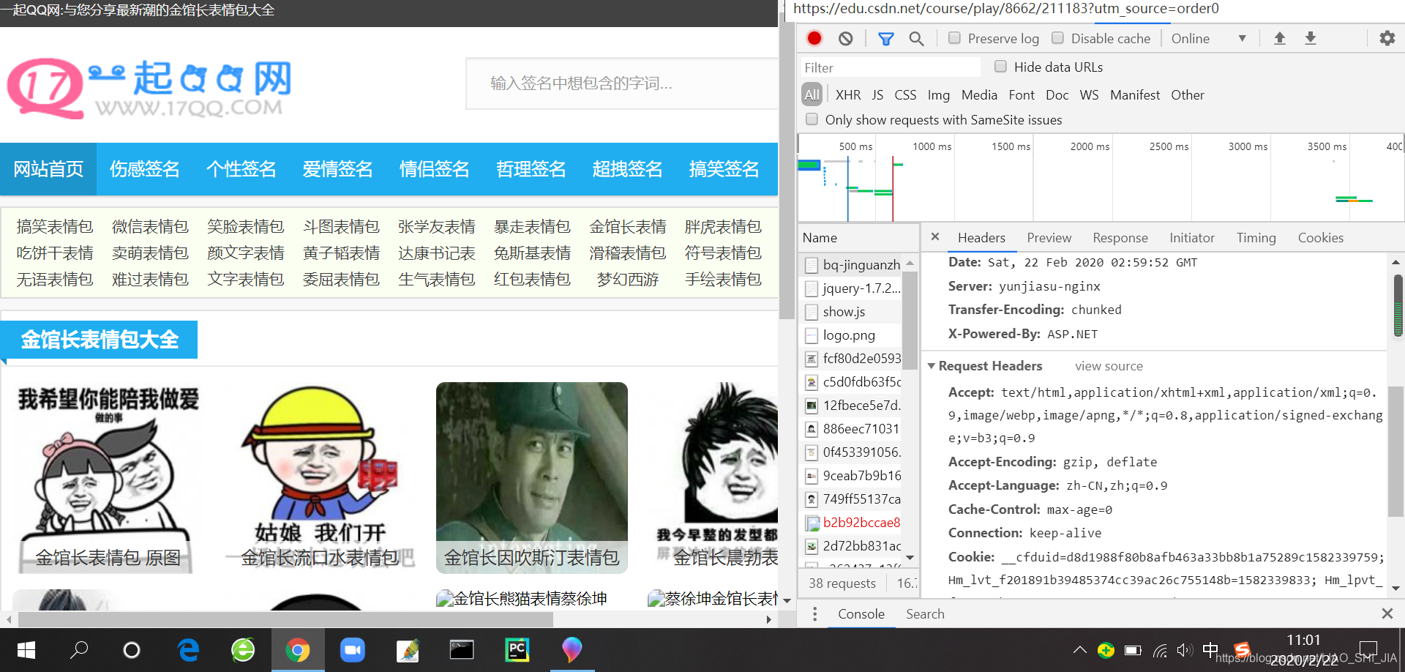Open the 金馆长表情包 category link
The width and height of the screenshot is (1405, 672).
coord(628,226)
